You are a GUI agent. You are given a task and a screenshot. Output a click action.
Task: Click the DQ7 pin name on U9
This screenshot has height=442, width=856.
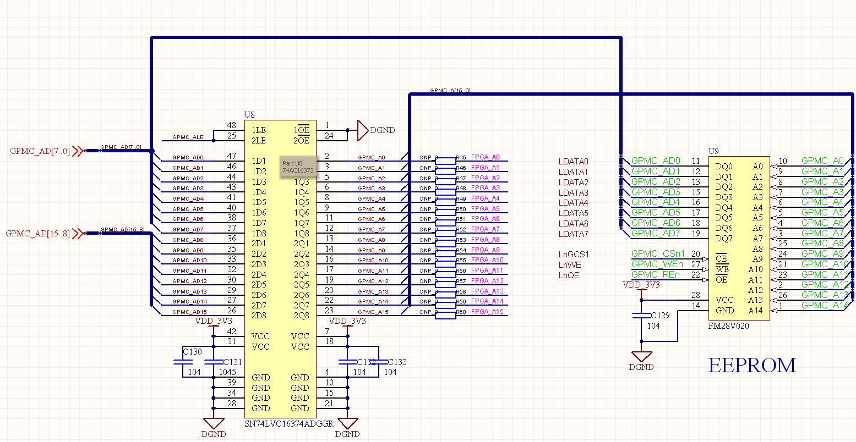pyautogui.click(x=724, y=239)
